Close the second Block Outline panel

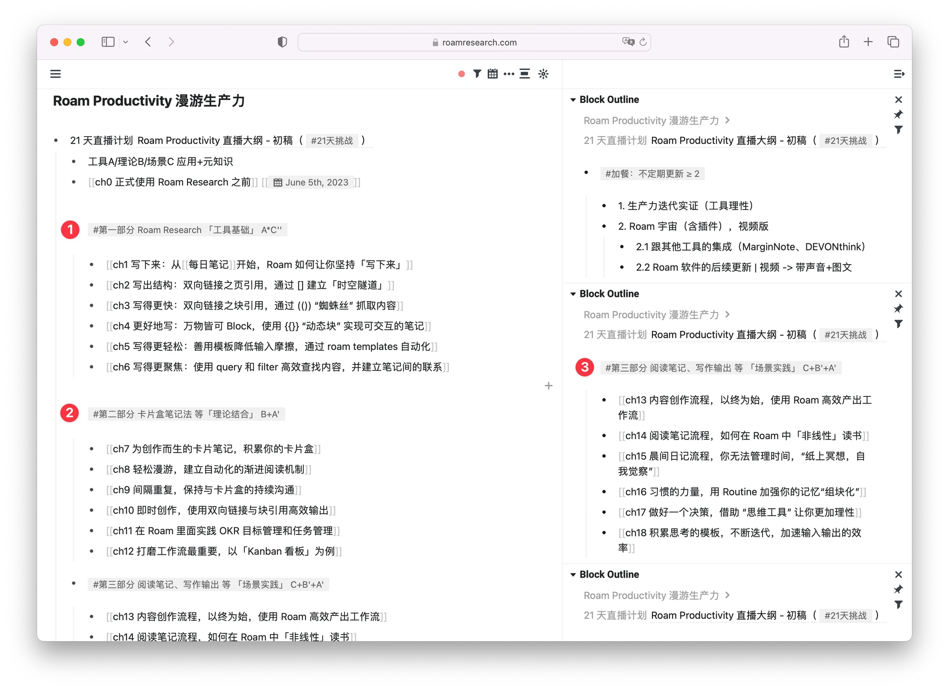click(x=898, y=294)
